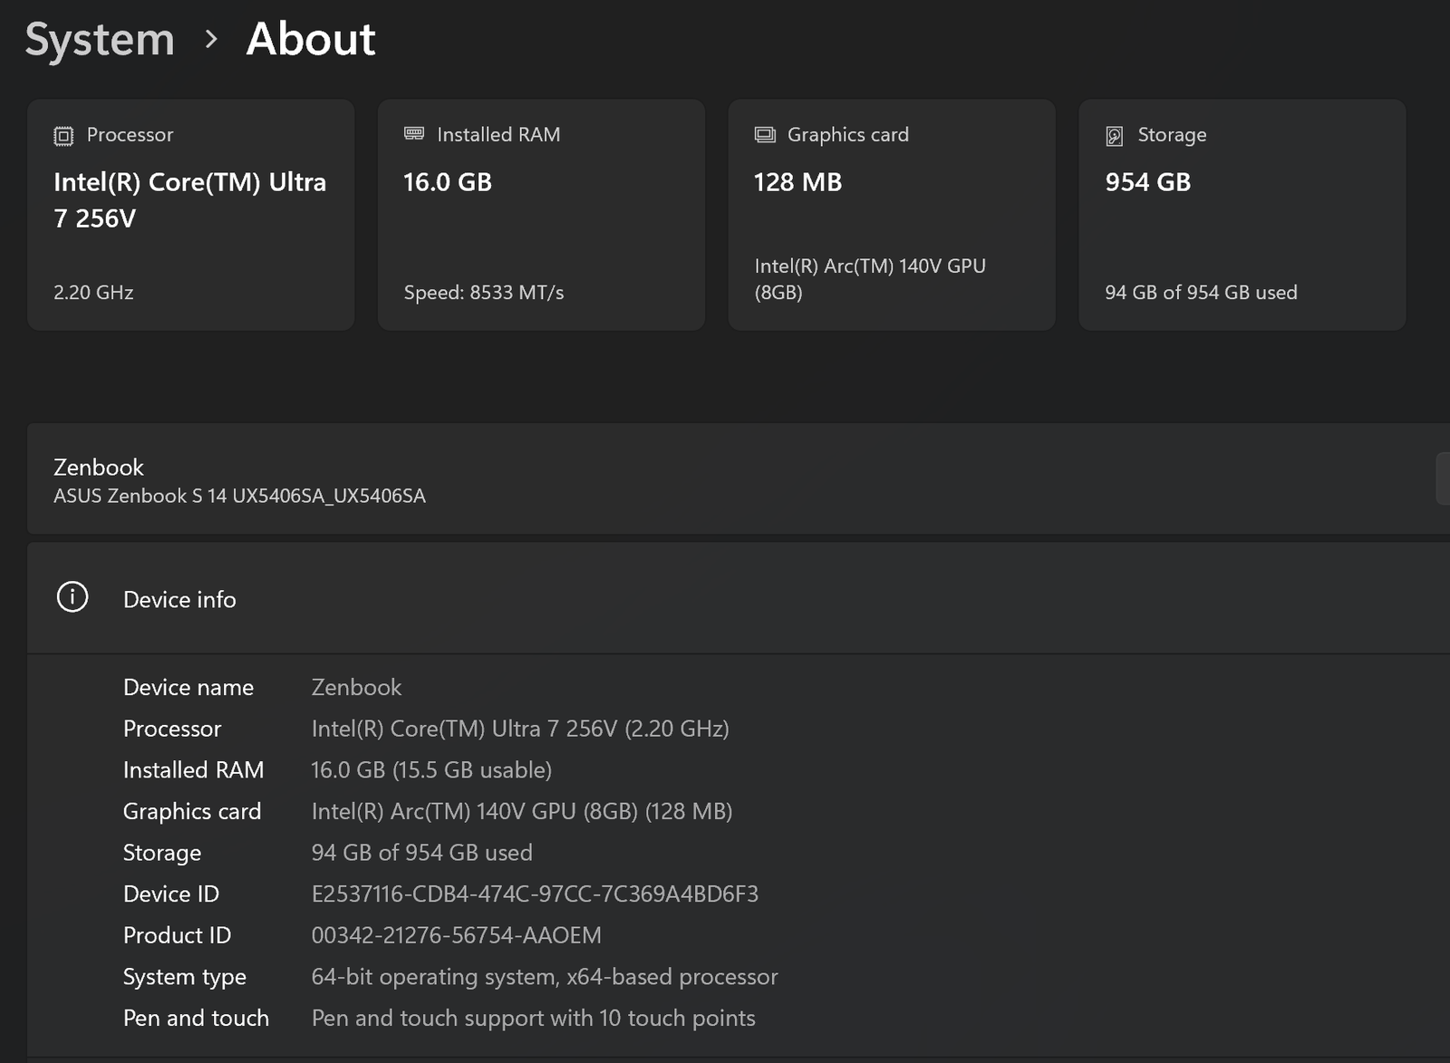The height and width of the screenshot is (1063, 1450).
Task: Click the bold 128 MB value in the Graphics card
Action: click(x=797, y=182)
